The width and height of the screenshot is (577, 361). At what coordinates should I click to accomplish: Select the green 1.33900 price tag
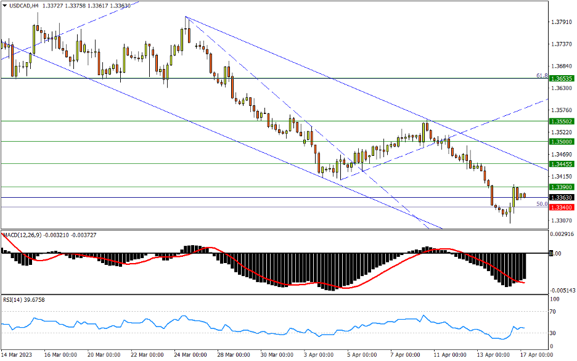coord(562,187)
